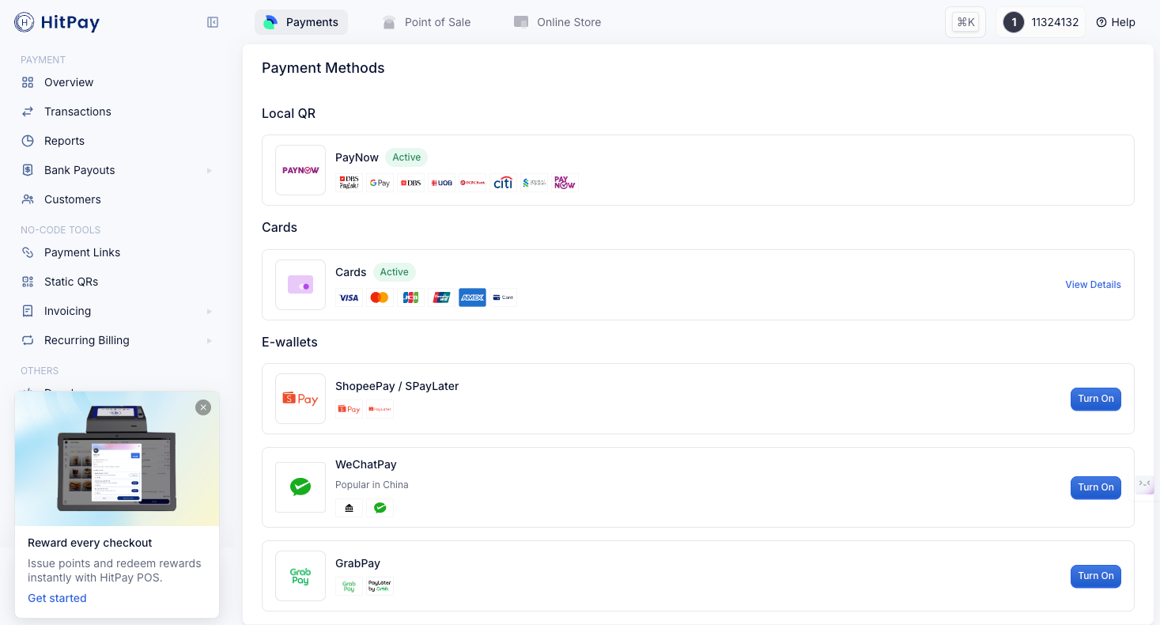The height and width of the screenshot is (625, 1160).
Task: Switch to the Point of Sale tab
Action: coord(426,22)
